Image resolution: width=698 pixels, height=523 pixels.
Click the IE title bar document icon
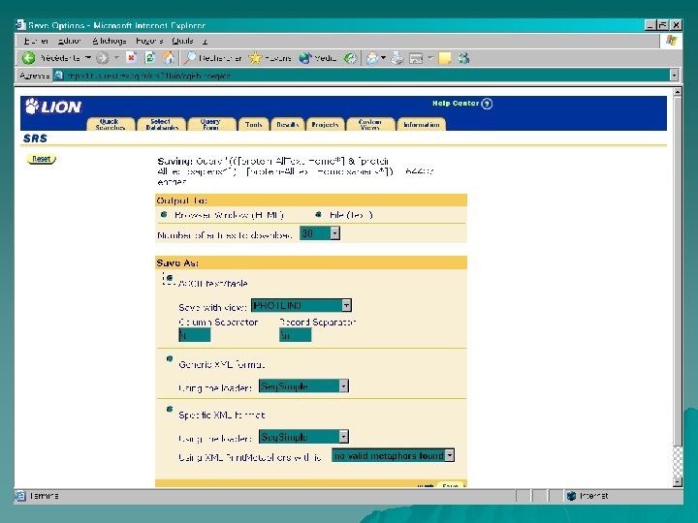21,25
